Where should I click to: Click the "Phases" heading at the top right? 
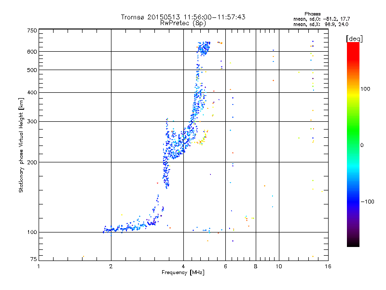[x=312, y=14]
